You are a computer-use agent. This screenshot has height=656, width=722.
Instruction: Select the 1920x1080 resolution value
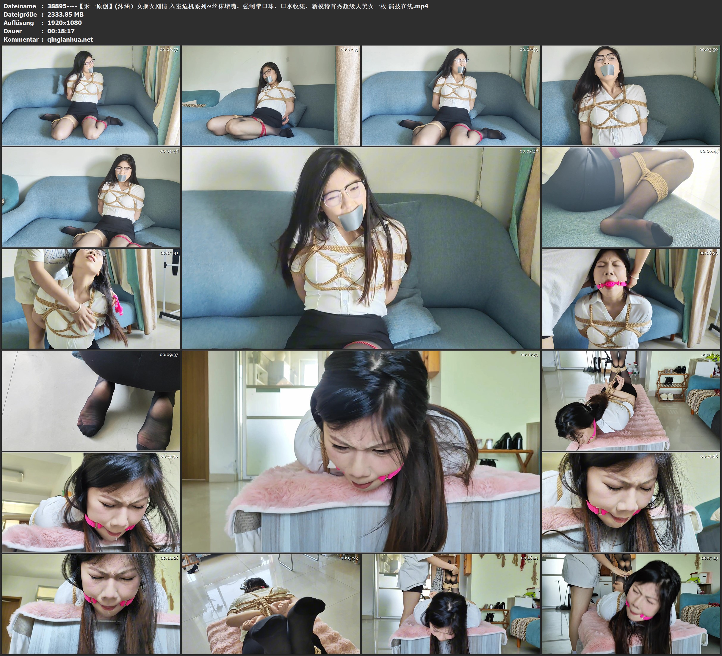(x=65, y=23)
